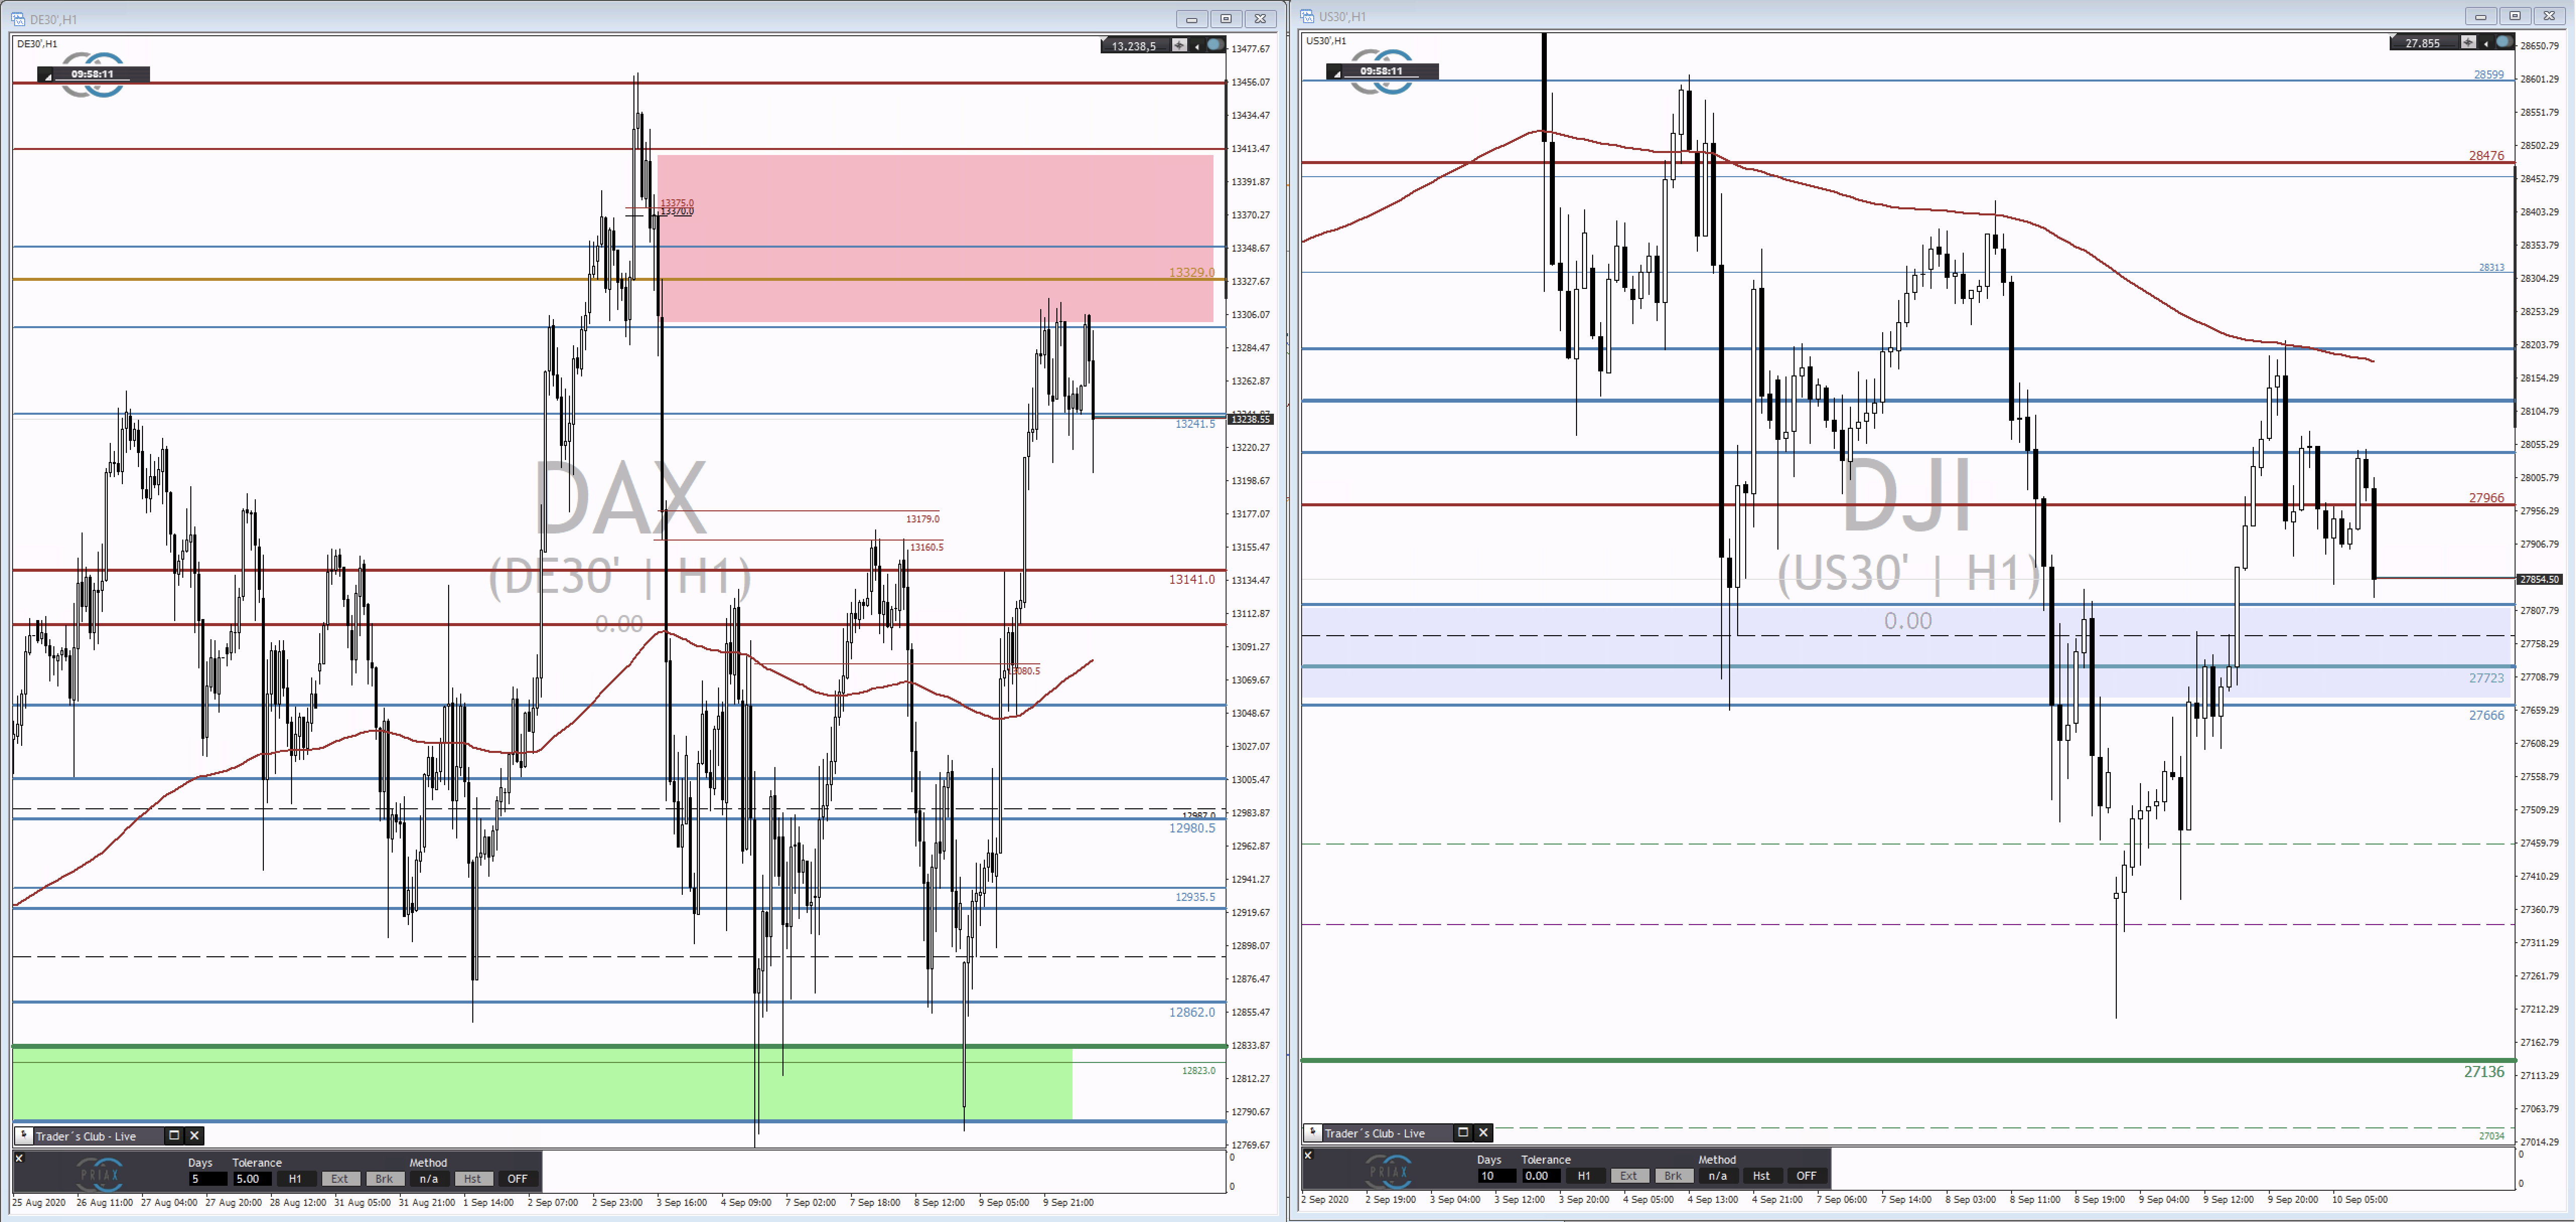Click the Trader's Club pin icon in DAX chart

tap(24, 1136)
